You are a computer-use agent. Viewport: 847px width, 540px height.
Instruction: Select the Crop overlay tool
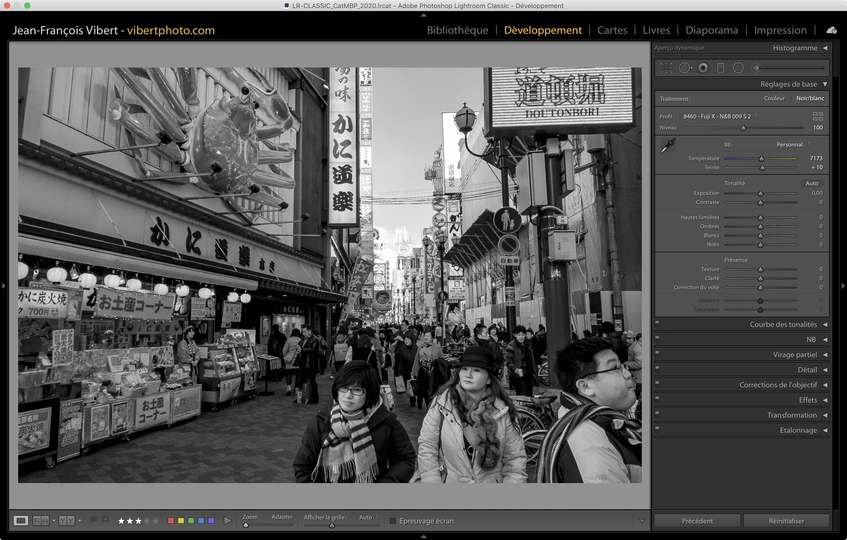666,68
